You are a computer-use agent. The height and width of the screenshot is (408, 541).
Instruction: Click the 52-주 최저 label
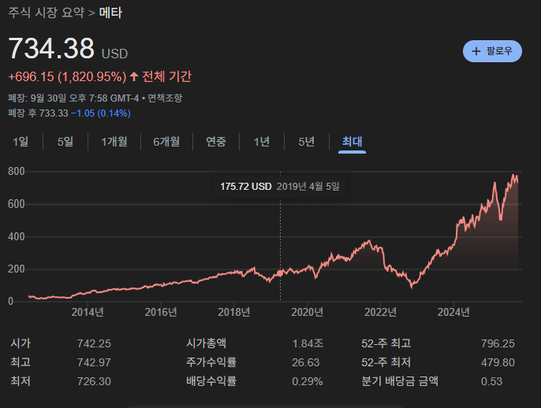tap(386, 362)
